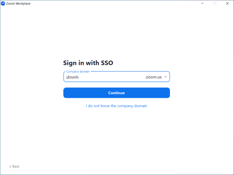234x175 pixels.
Task: Click the empty space between 'dmmh' and '.zoom.us'
Action: (110, 77)
